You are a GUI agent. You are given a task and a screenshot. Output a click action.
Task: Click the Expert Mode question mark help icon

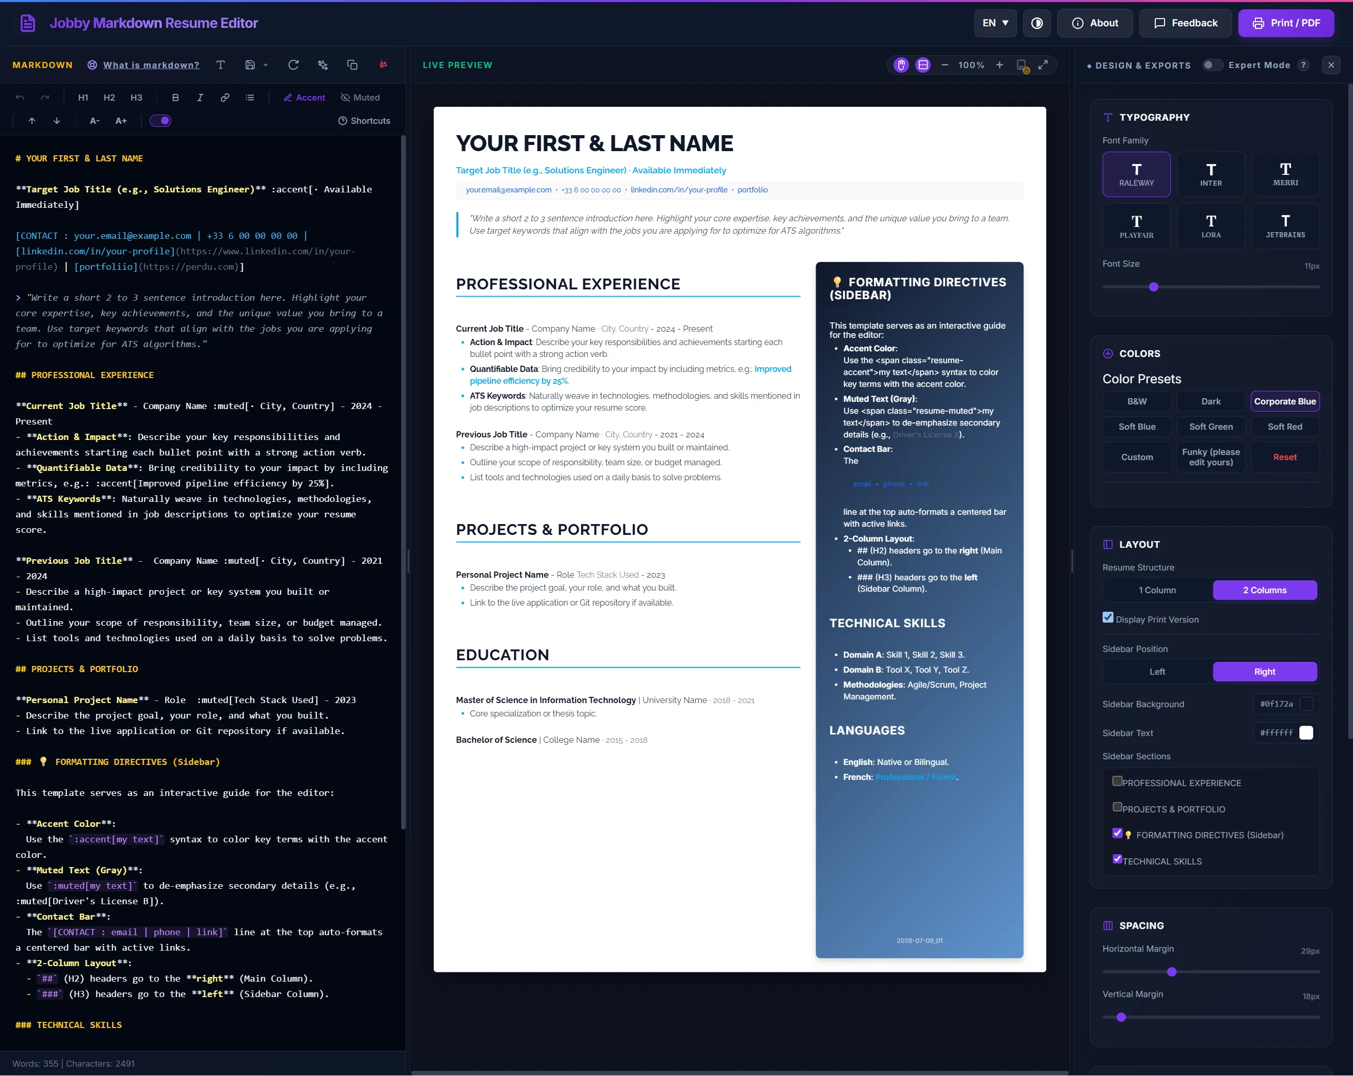[1303, 65]
